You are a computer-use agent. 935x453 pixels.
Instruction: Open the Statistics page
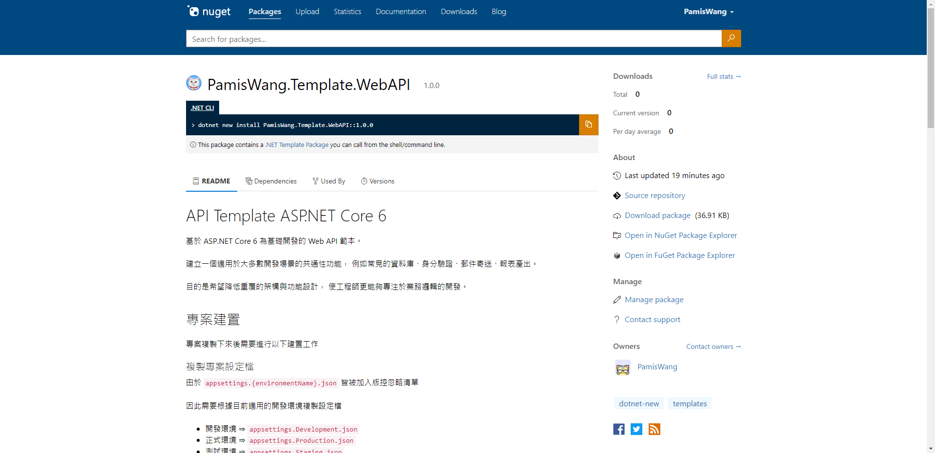pyautogui.click(x=348, y=12)
